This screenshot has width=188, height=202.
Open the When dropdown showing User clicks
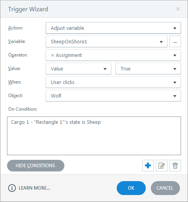(x=113, y=82)
